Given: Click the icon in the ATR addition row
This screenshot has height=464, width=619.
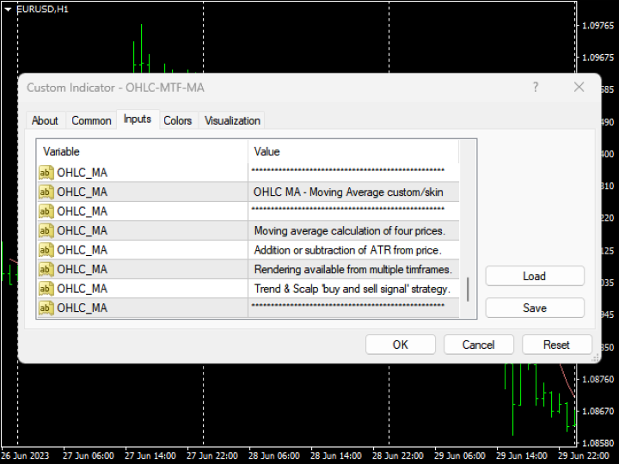Looking at the screenshot, I should click(x=46, y=250).
